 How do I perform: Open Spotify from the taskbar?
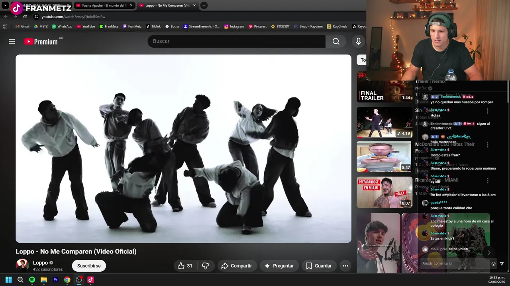coord(32,280)
